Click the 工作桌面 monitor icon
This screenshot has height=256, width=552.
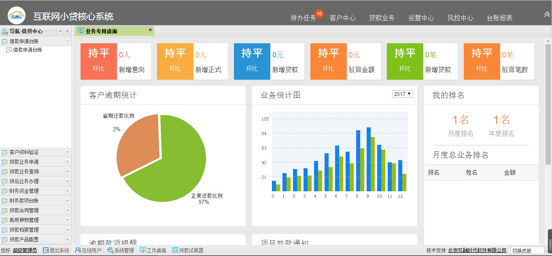pos(143,250)
